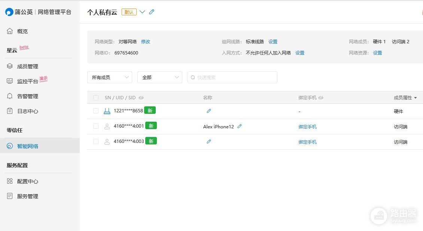
Task: Check the row 4160****4:003 checkbox
Action: (96, 141)
